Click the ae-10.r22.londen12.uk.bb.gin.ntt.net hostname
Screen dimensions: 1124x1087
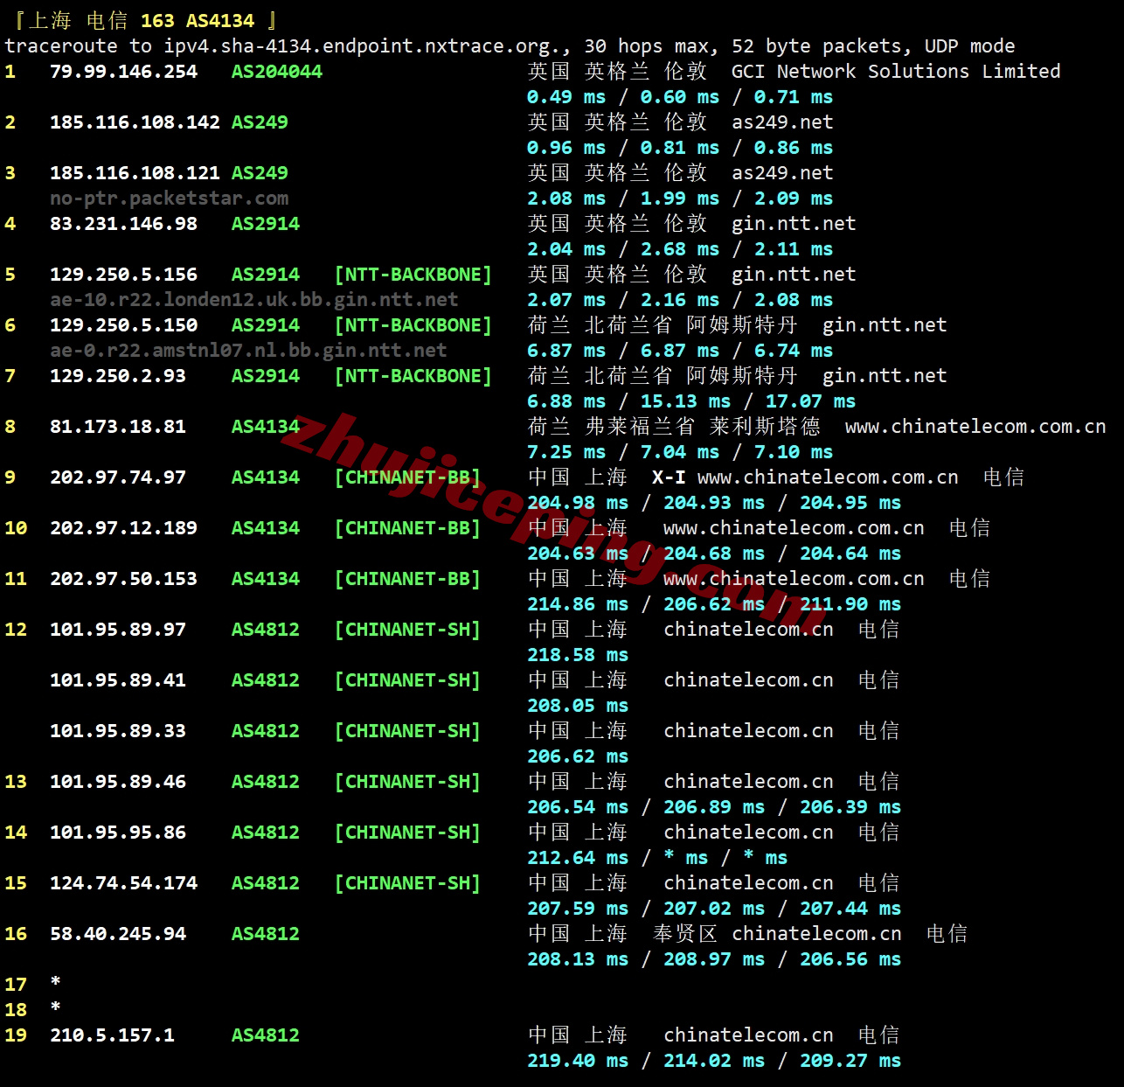(253, 300)
